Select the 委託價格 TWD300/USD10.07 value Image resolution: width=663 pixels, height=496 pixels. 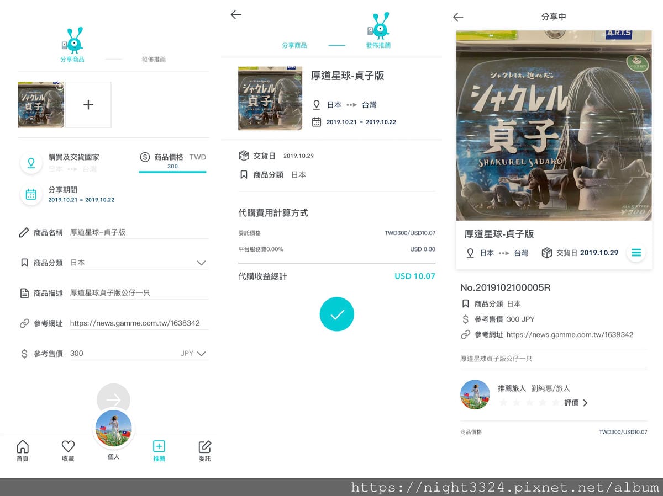[410, 233]
